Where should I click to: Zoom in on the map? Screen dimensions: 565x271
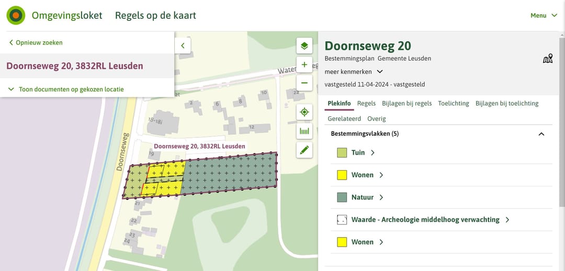[304, 65]
